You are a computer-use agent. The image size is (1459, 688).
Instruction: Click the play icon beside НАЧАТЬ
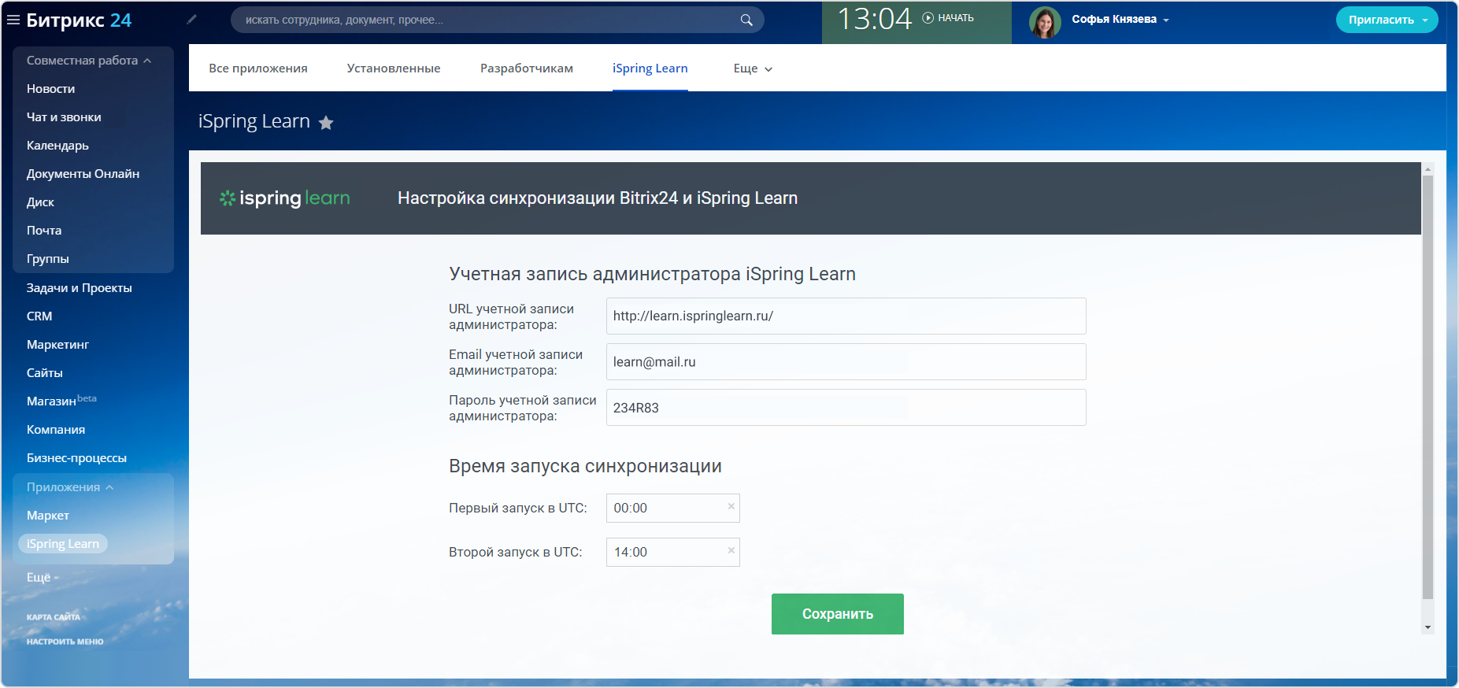[928, 18]
